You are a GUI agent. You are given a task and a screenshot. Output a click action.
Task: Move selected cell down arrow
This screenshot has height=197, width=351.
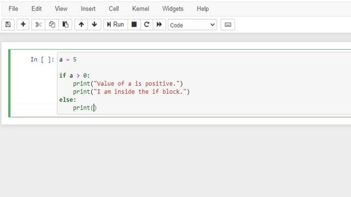click(x=94, y=24)
